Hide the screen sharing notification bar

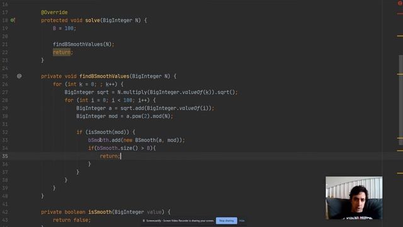[x=242, y=221]
